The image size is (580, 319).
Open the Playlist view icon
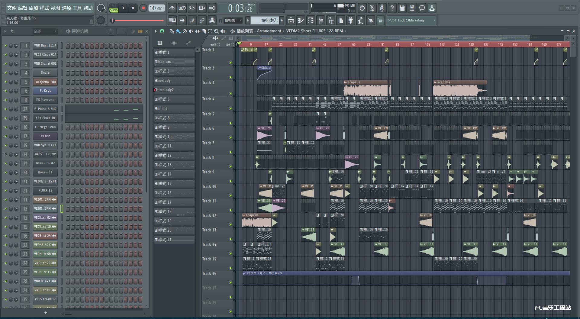[291, 21]
